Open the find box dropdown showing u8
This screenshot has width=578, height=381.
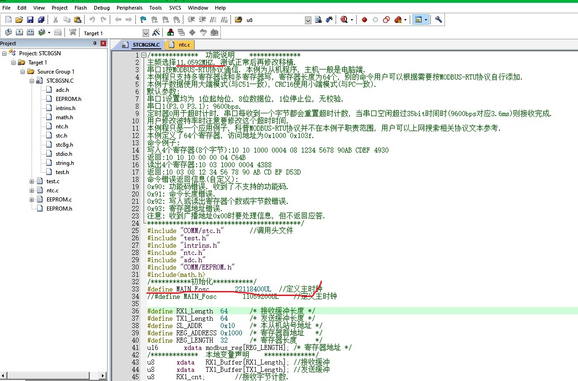[308, 20]
